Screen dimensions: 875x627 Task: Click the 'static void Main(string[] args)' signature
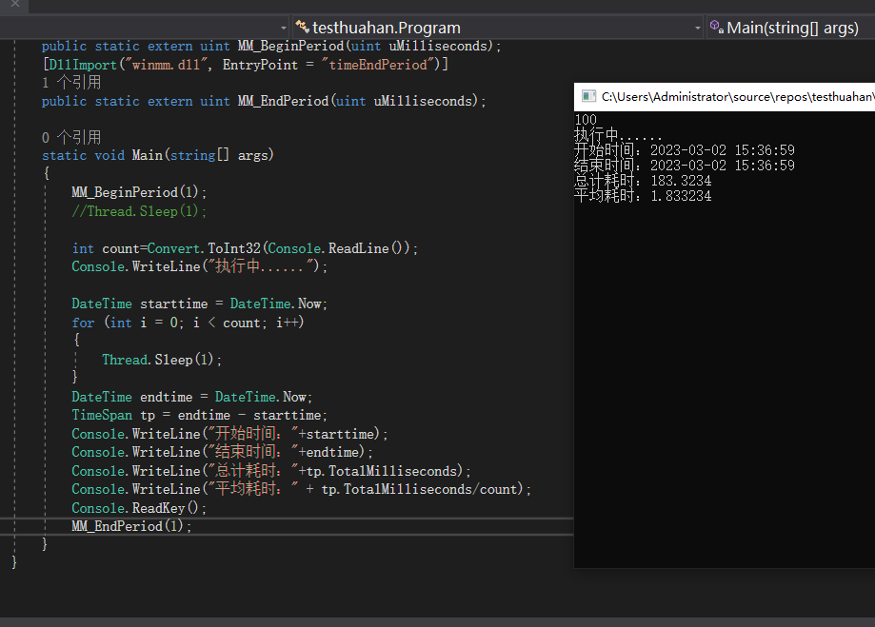click(x=158, y=155)
